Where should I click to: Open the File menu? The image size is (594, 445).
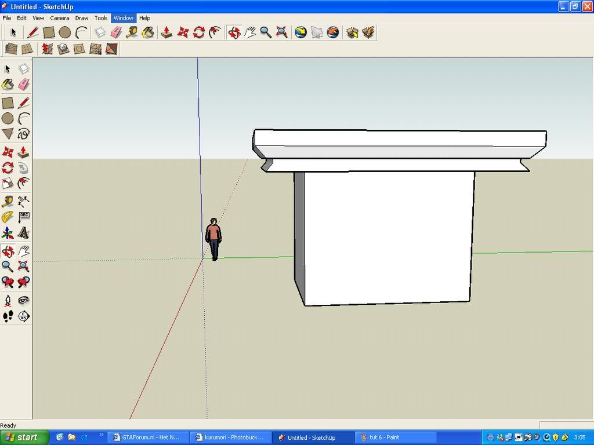tap(7, 18)
